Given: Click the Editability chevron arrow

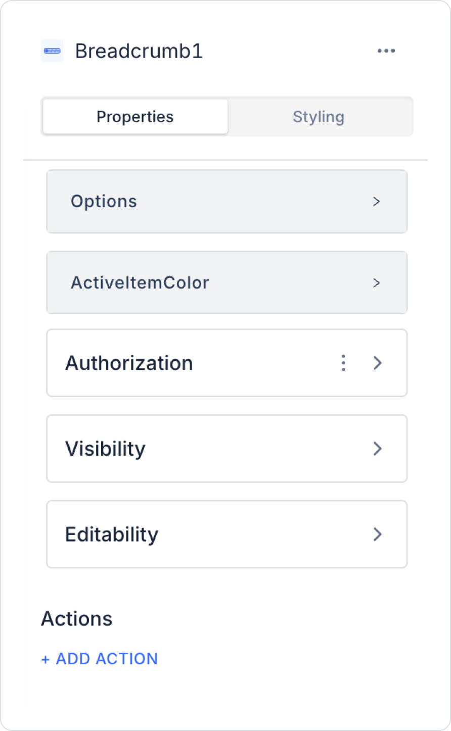Looking at the screenshot, I should pos(377,534).
